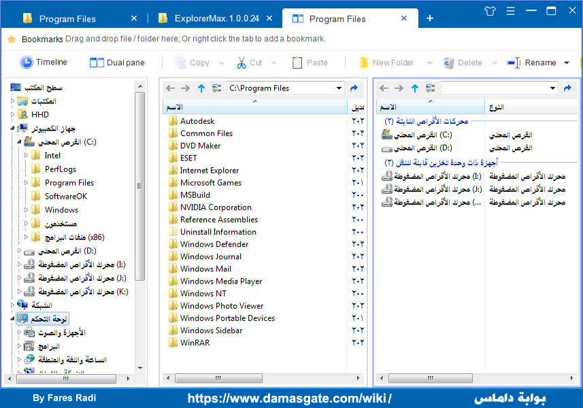
Task: Click the C:\Program Files address field
Action: (282, 88)
